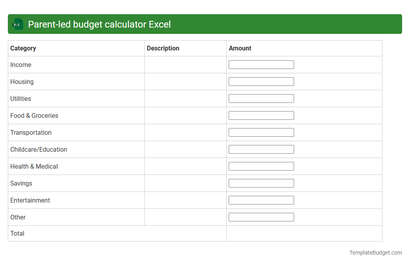Click the Other amount input field

(261, 217)
